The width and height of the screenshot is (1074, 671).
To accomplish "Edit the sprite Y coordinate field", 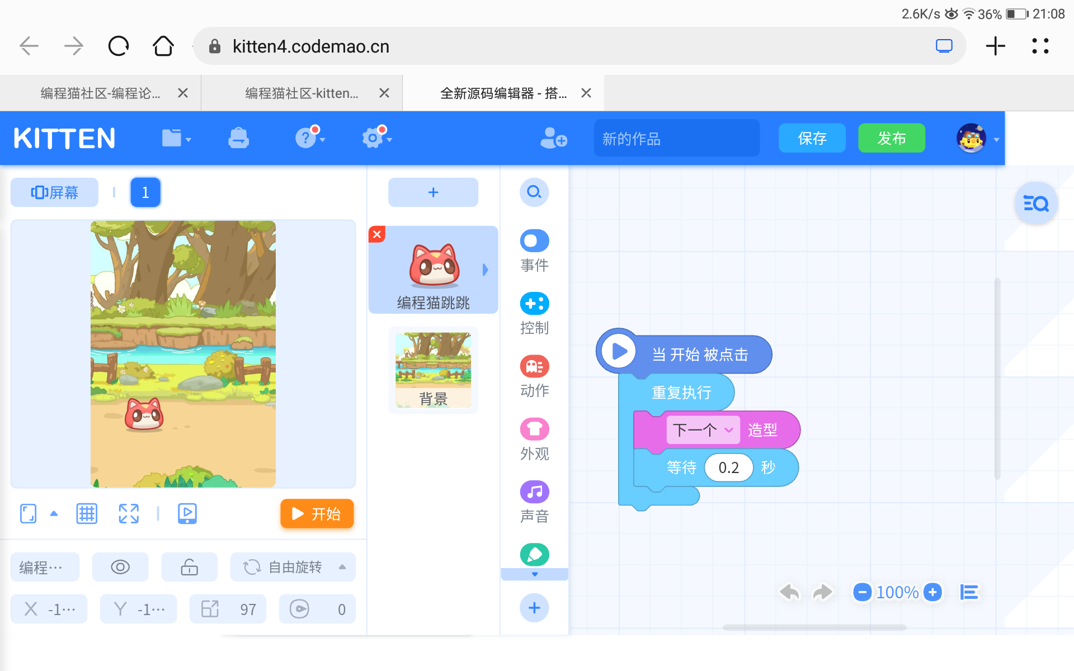I will pos(139,609).
